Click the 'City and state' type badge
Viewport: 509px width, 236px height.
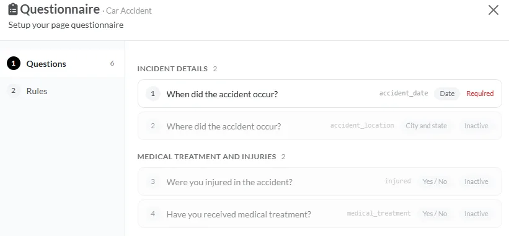point(426,126)
